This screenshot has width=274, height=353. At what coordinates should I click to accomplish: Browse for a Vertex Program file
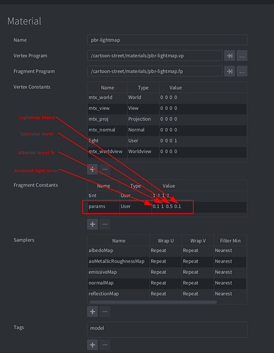point(242,56)
